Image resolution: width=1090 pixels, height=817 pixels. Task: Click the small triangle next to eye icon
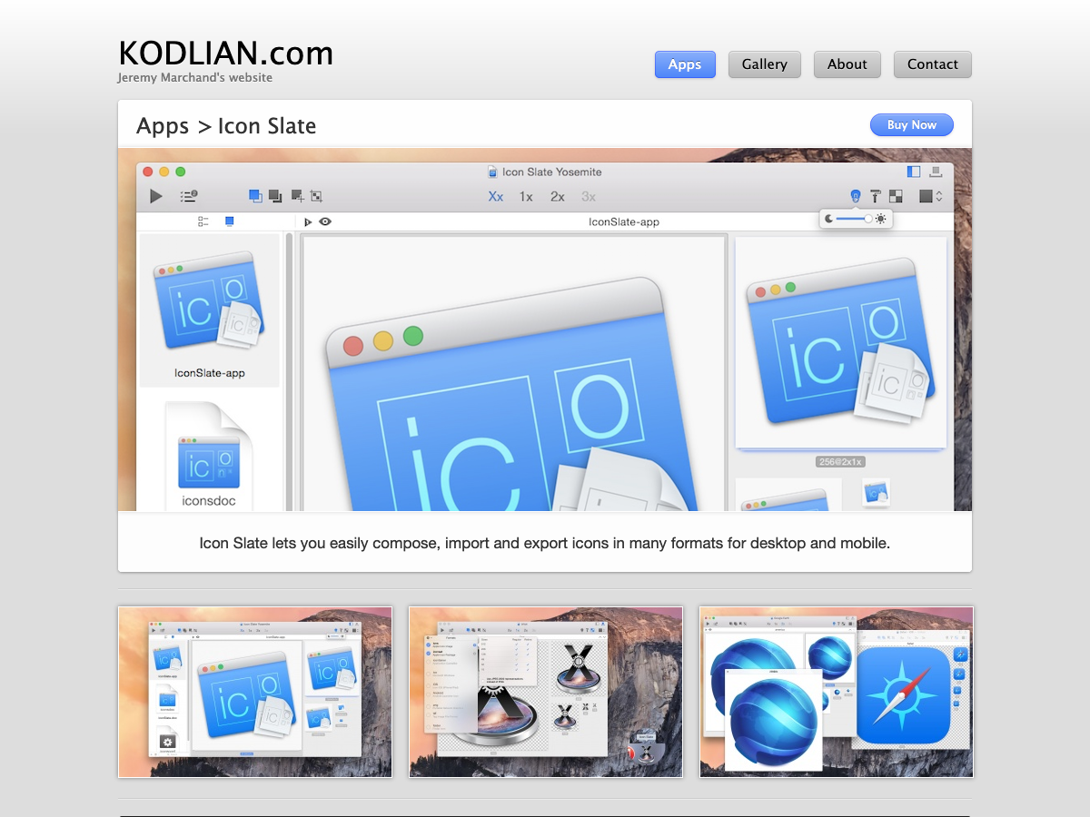click(308, 221)
